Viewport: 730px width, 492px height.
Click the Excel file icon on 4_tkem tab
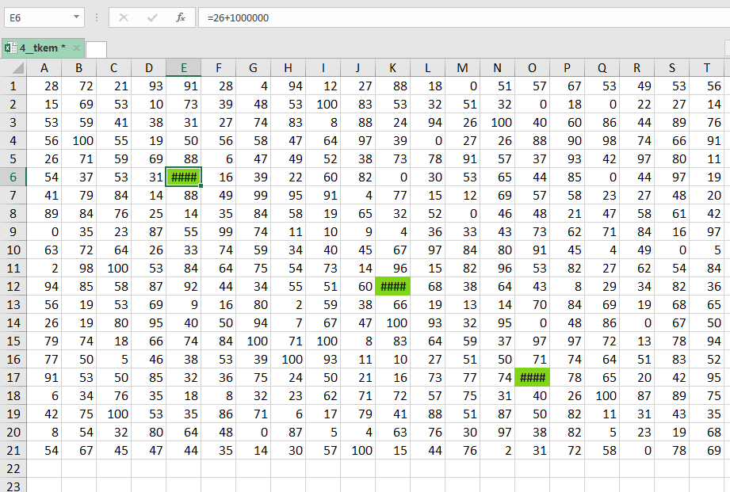(10, 48)
